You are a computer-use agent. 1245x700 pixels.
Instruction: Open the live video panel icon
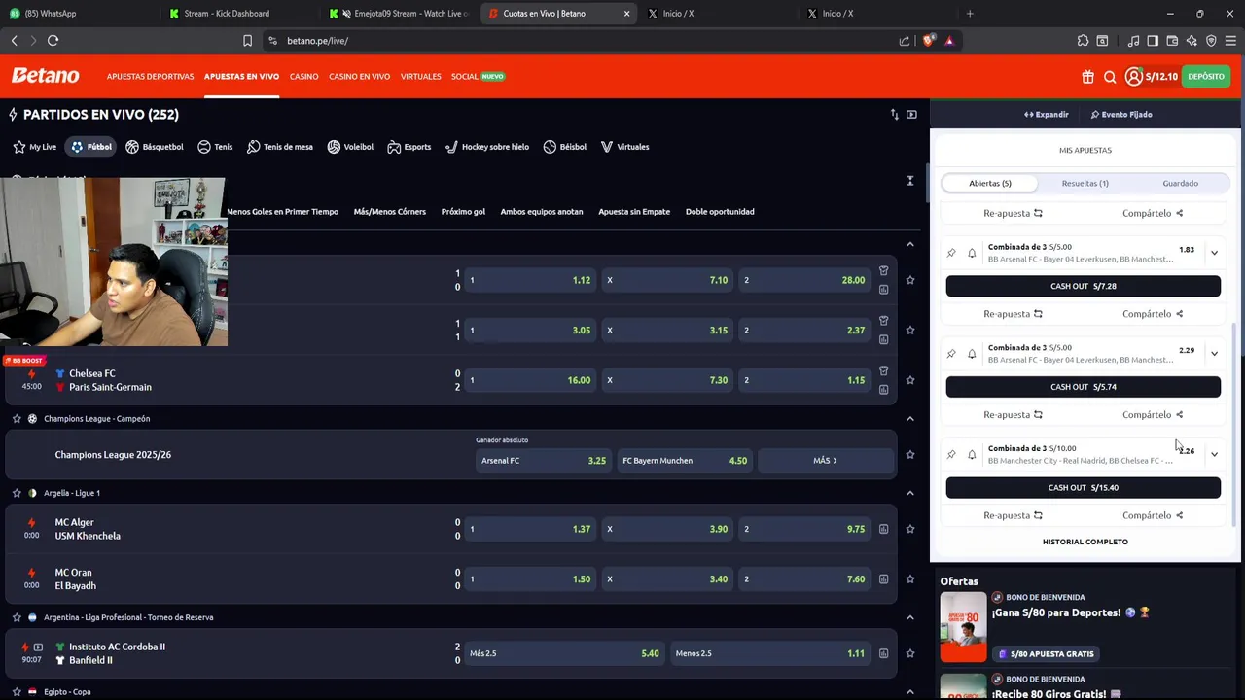tap(911, 115)
